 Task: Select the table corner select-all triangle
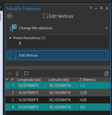coord(7,79)
